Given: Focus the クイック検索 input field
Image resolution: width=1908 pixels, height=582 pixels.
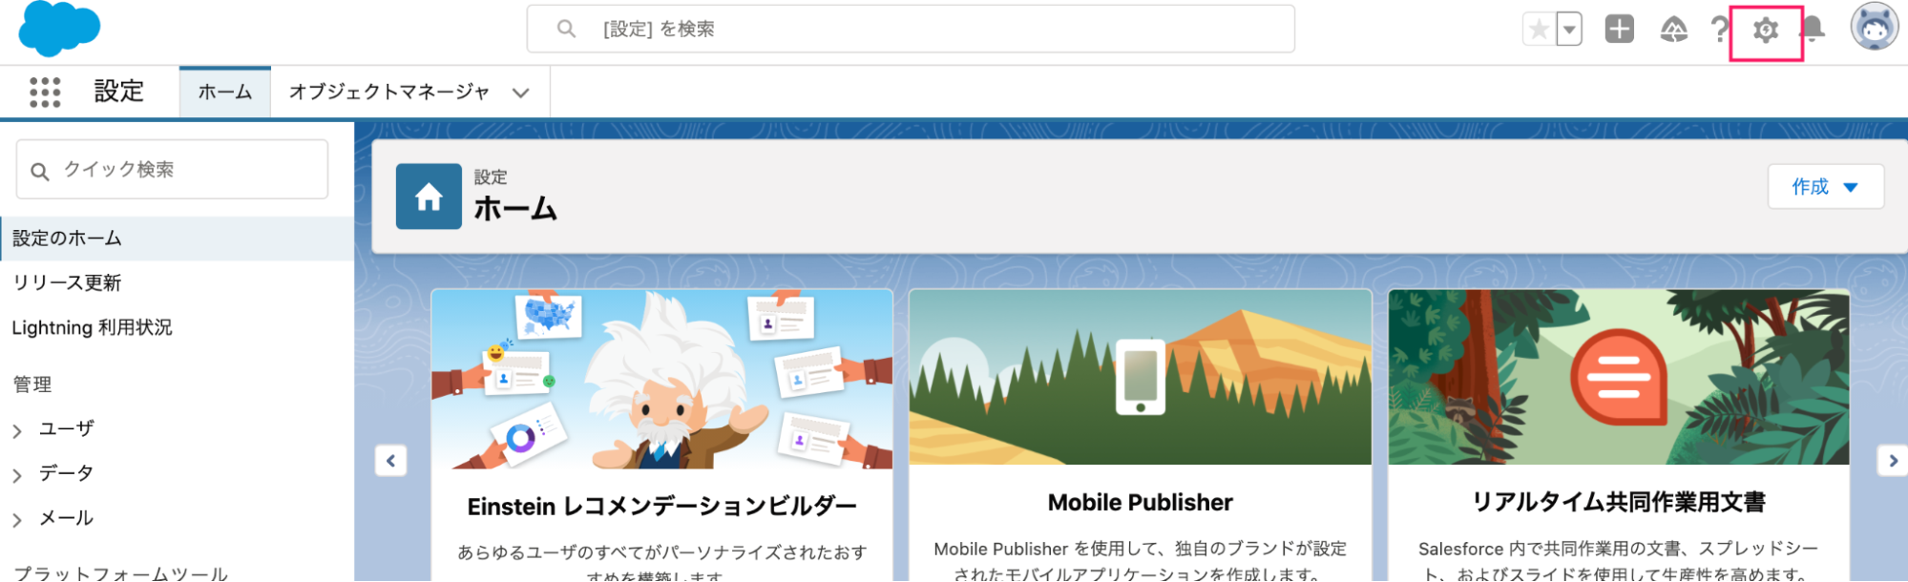Looking at the screenshot, I should (x=172, y=170).
